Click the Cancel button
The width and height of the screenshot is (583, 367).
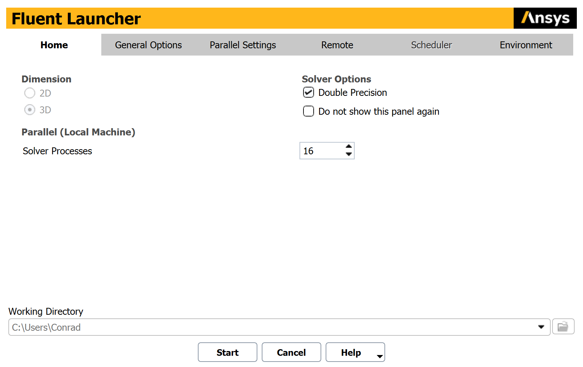[291, 352]
